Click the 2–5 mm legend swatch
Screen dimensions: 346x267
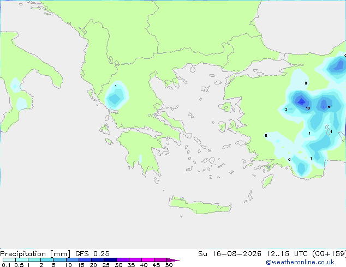(x=47, y=260)
